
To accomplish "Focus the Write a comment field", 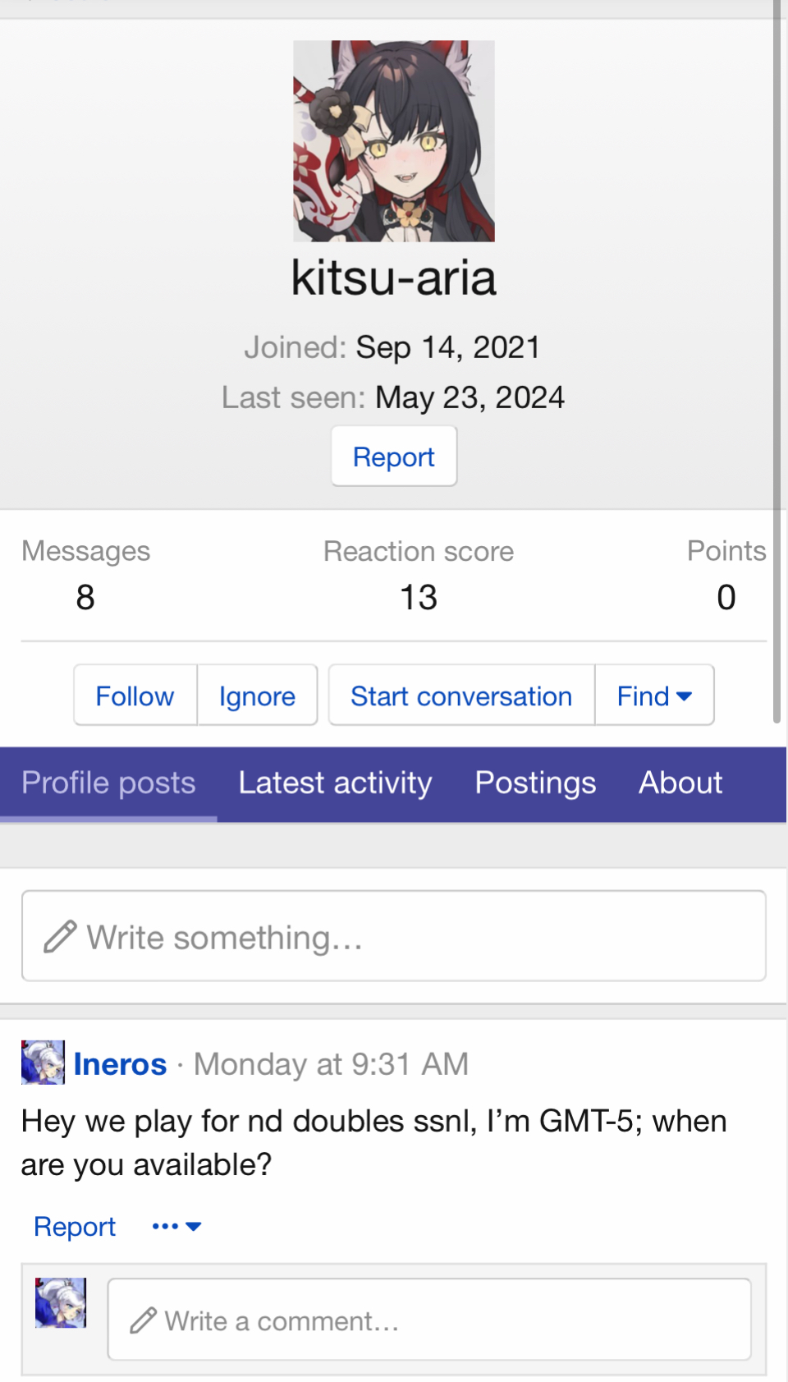I will [429, 1320].
